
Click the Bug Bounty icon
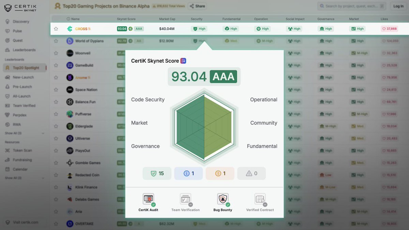coord(223,199)
